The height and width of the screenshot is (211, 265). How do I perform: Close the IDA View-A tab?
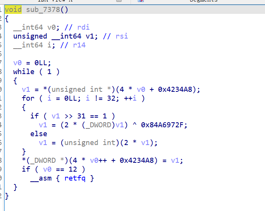tap(119, 1)
